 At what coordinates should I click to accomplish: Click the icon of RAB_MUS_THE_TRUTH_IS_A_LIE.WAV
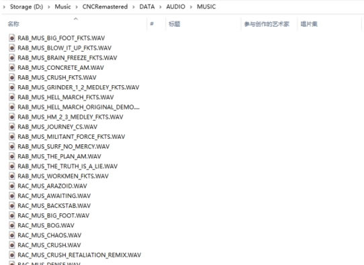coord(12,166)
